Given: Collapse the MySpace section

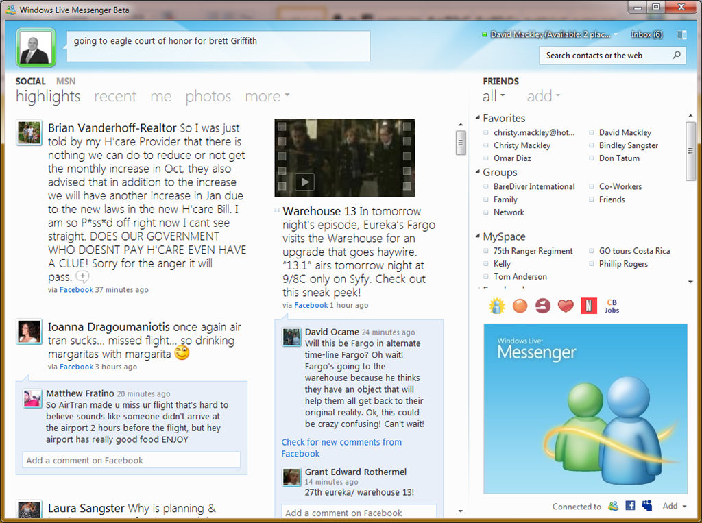Looking at the screenshot, I should tap(477, 236).
